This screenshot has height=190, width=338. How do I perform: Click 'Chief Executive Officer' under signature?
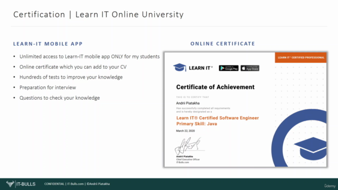tap(188, 159)
